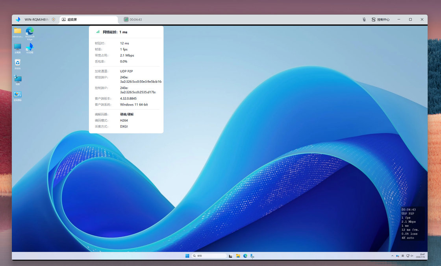The width and height of the screenshot is (441, 266).
Task: Click the DXGI capture method value
Action: 124,127
